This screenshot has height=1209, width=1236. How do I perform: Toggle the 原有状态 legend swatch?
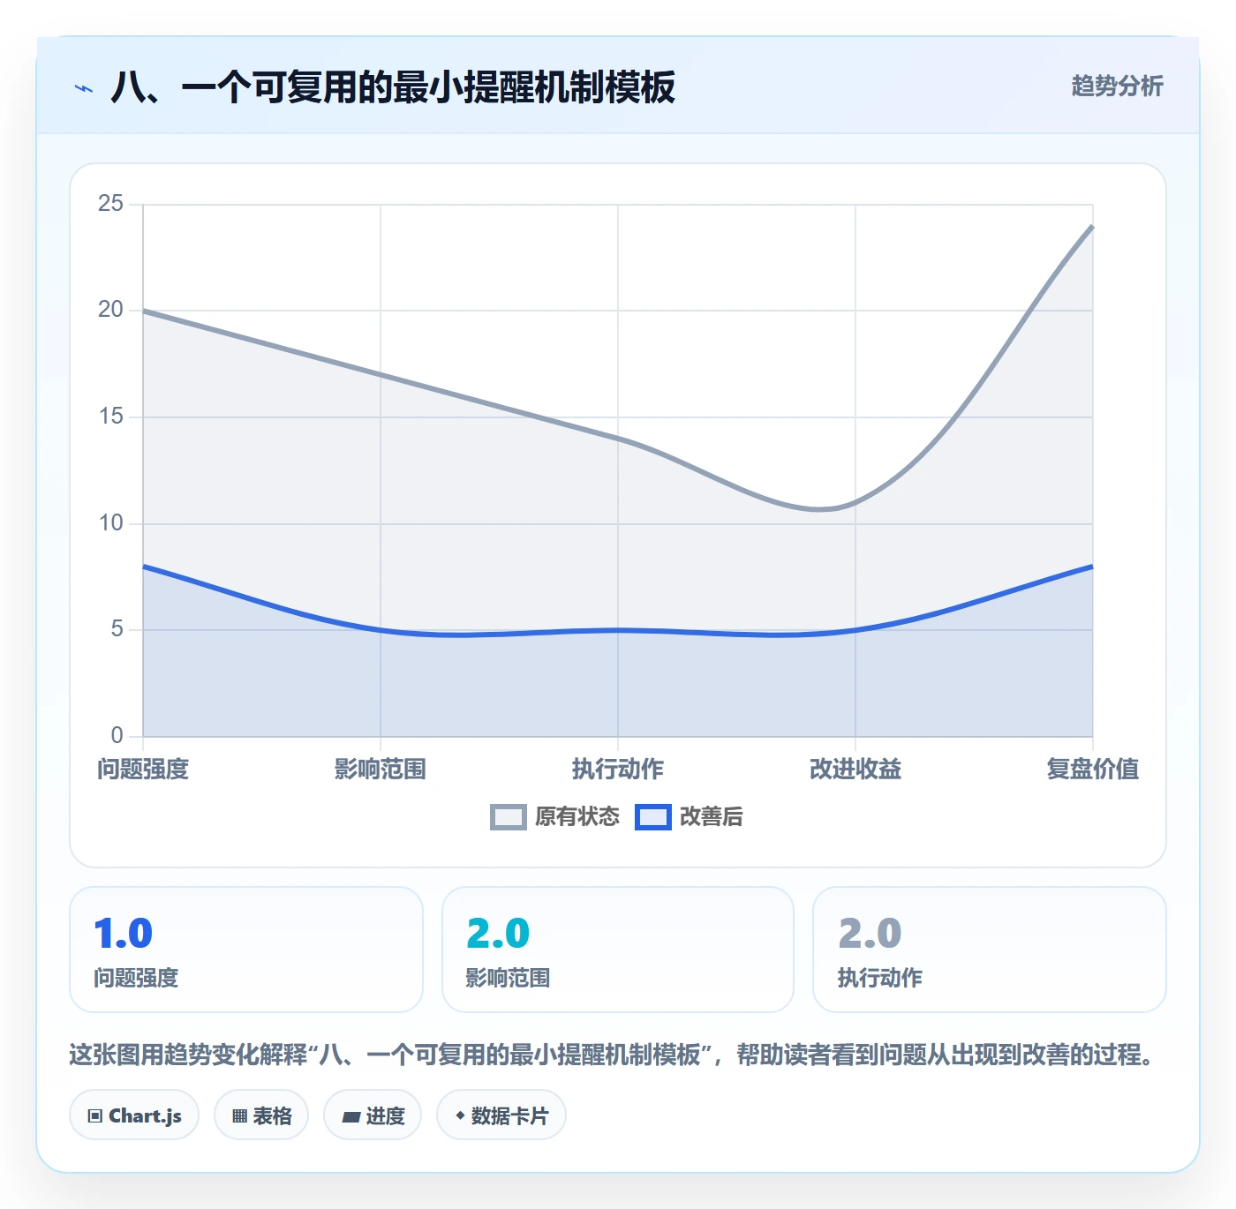[x=509, y=817]
